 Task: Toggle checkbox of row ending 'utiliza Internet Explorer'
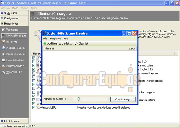pyautogui.click(x=34, y=81)
